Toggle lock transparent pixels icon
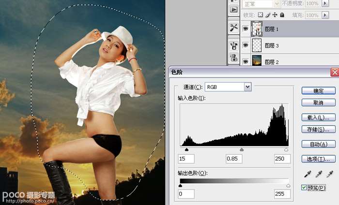This screenshot has width=339, height=205. (x=261, y=15)
